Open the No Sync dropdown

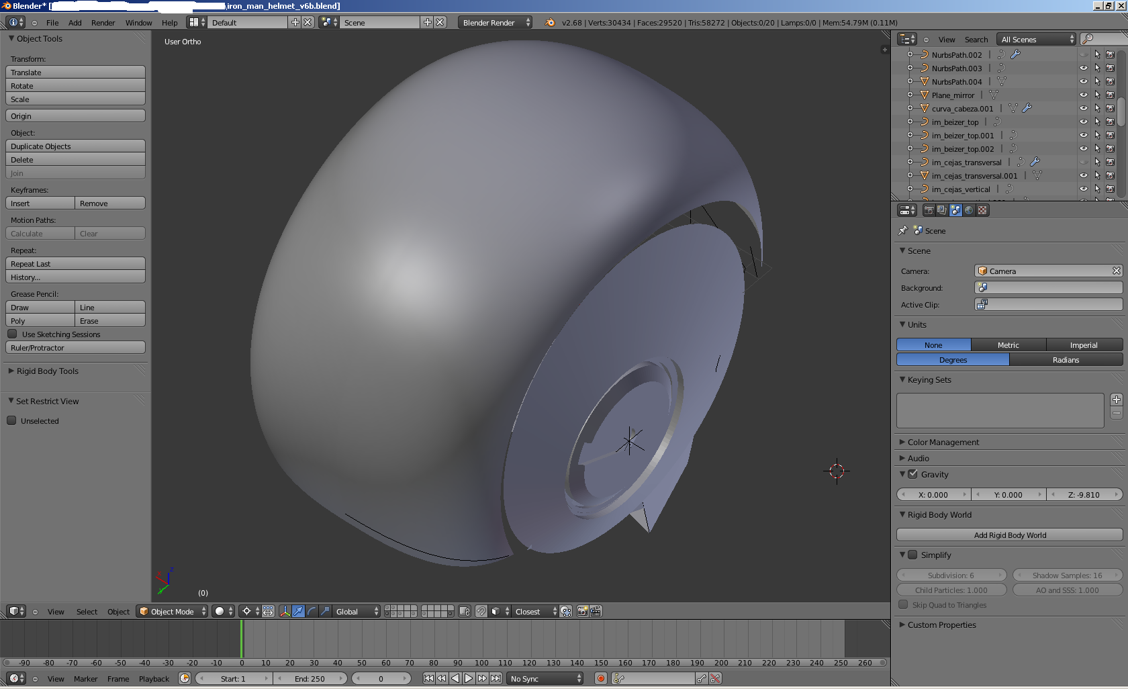545,678
